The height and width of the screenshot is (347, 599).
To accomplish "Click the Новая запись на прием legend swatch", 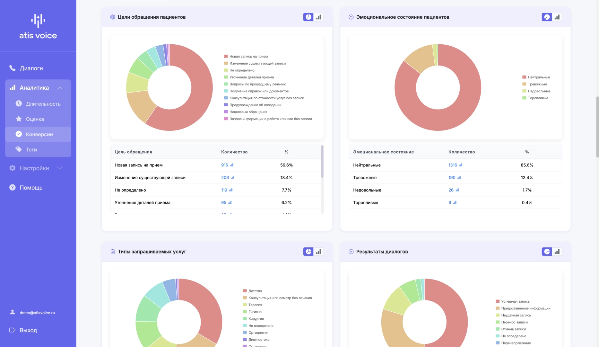I will tap(226, 56).
